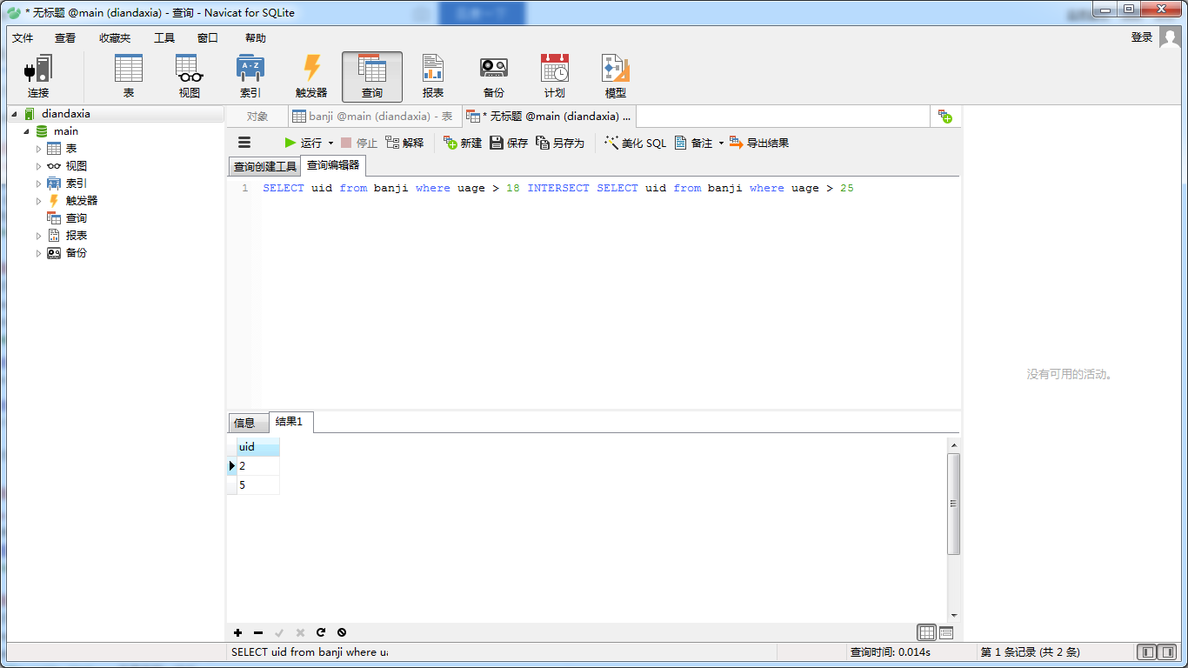Open the 备注 dropdown arrow

721,143
